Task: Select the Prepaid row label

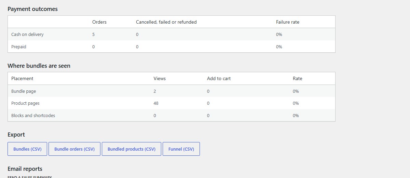Action: coord(19,47)
